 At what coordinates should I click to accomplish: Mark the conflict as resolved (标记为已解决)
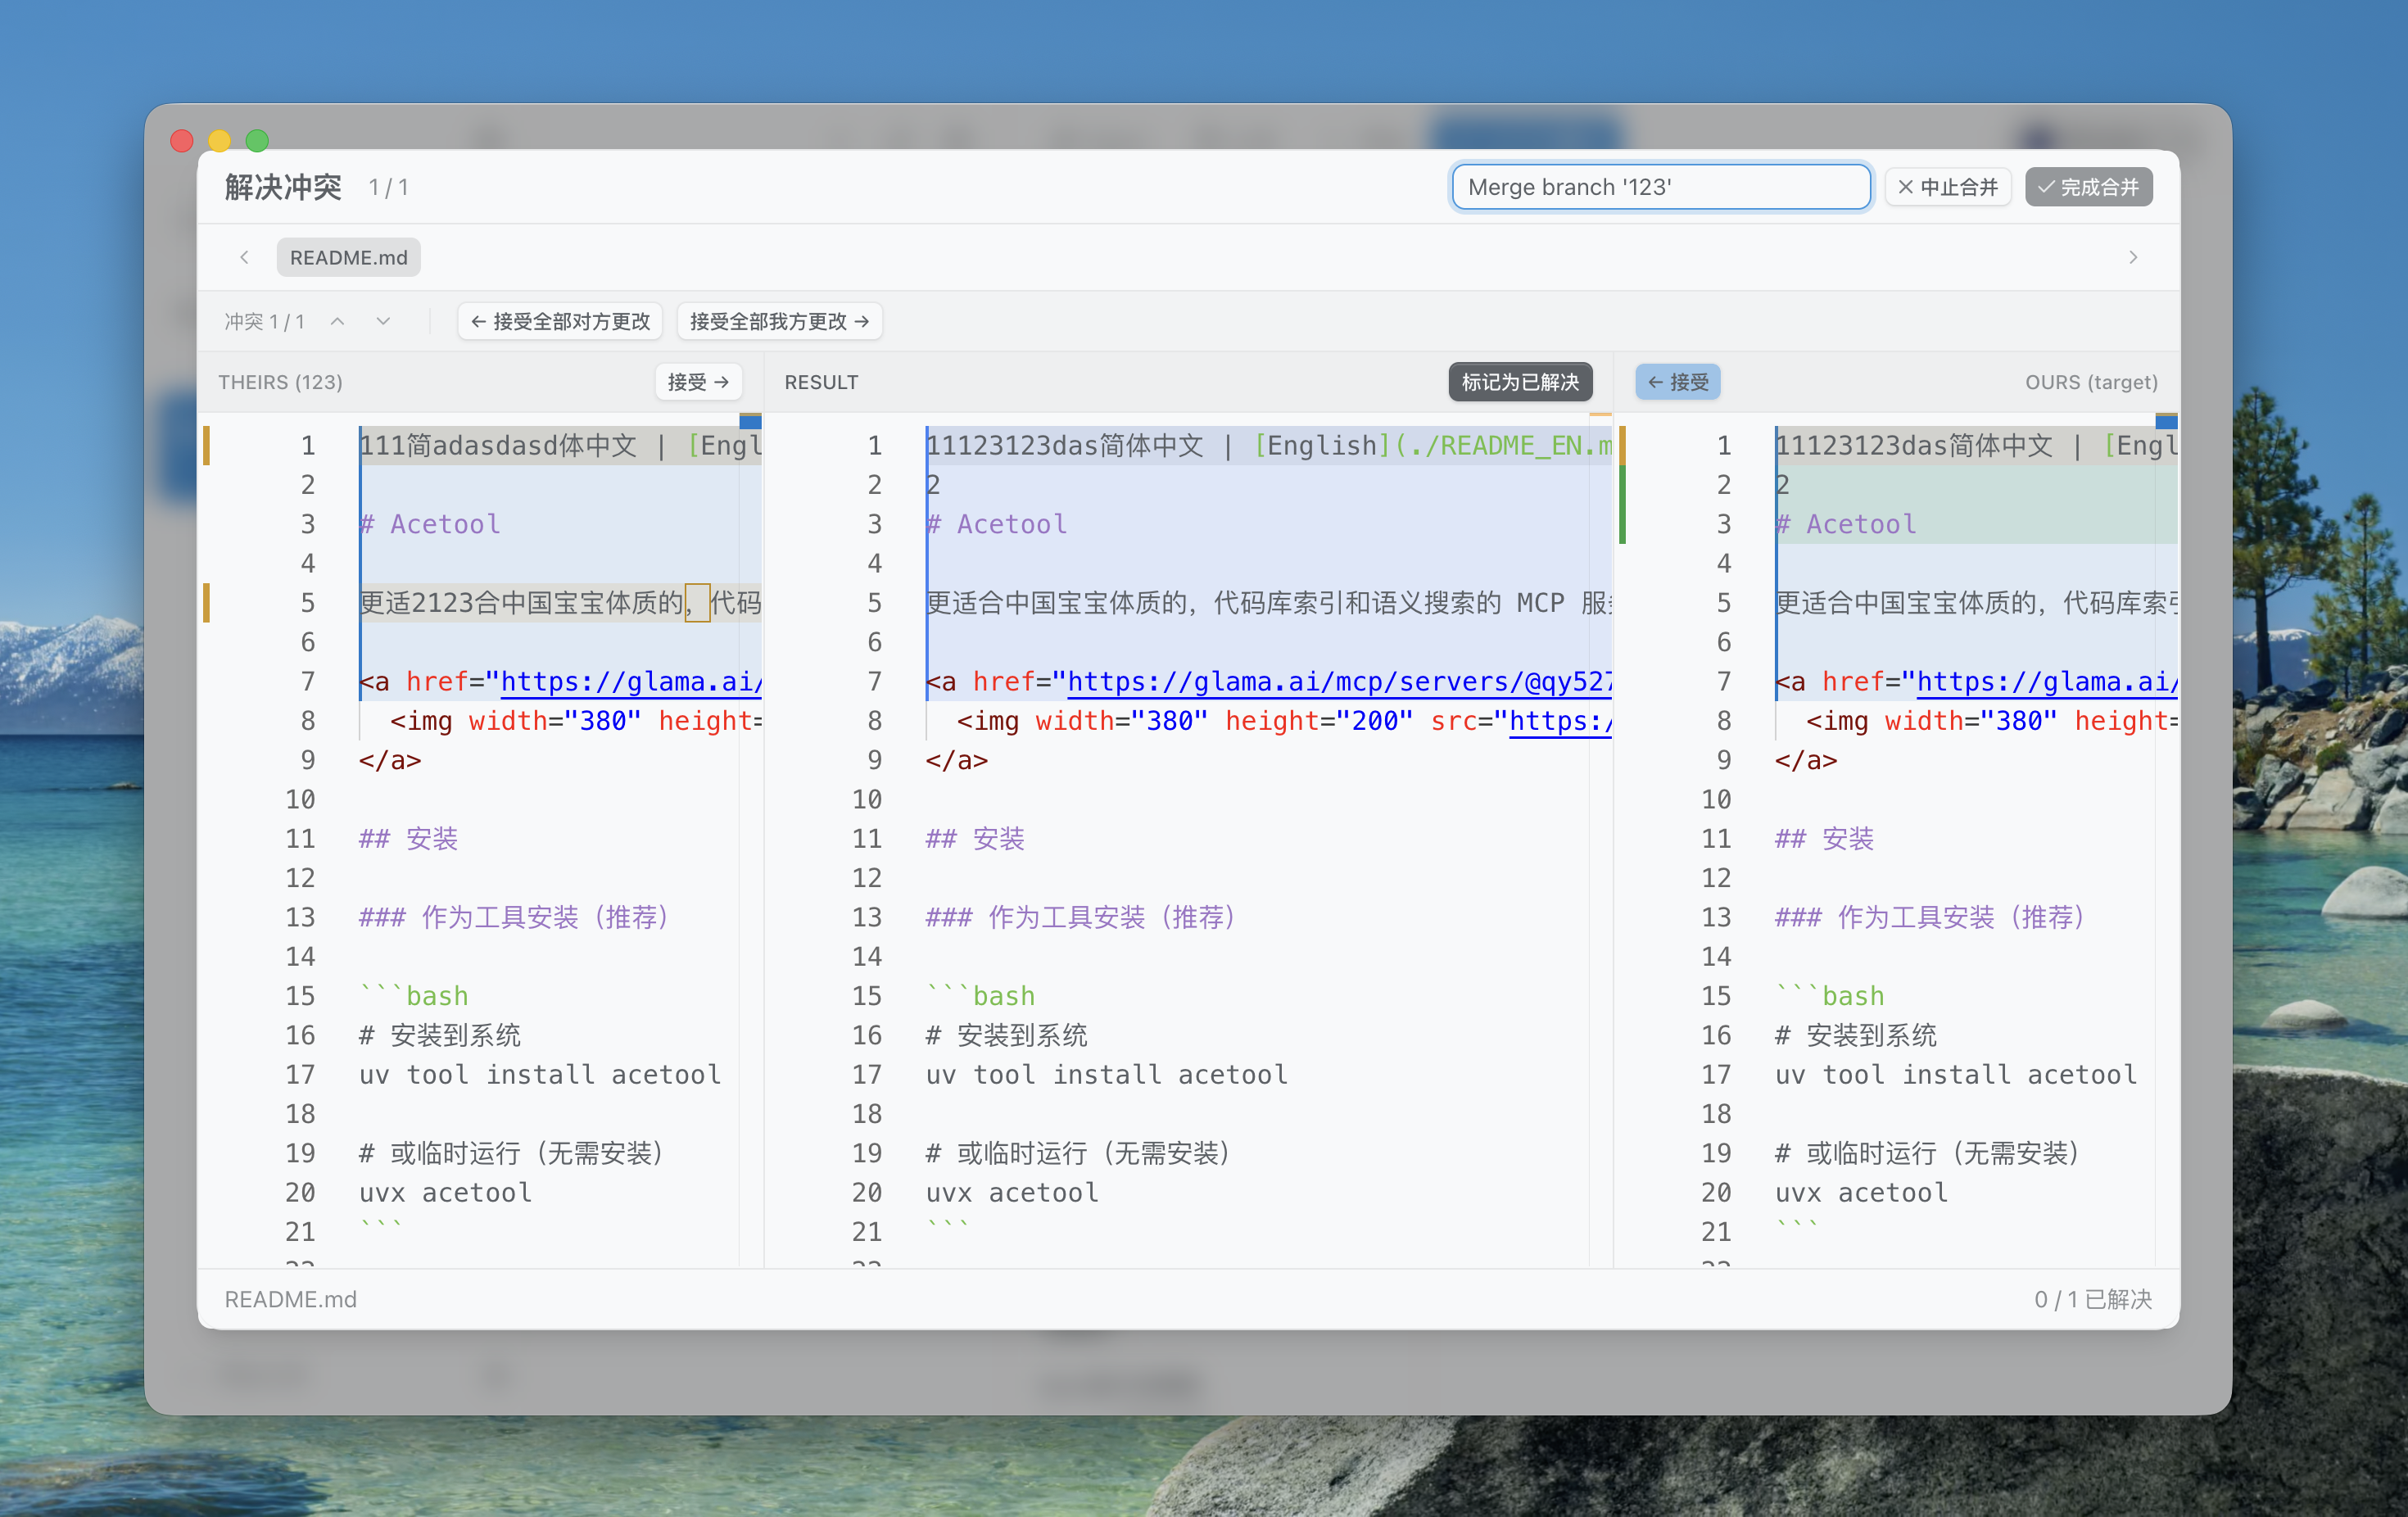tap(1520, 382)
